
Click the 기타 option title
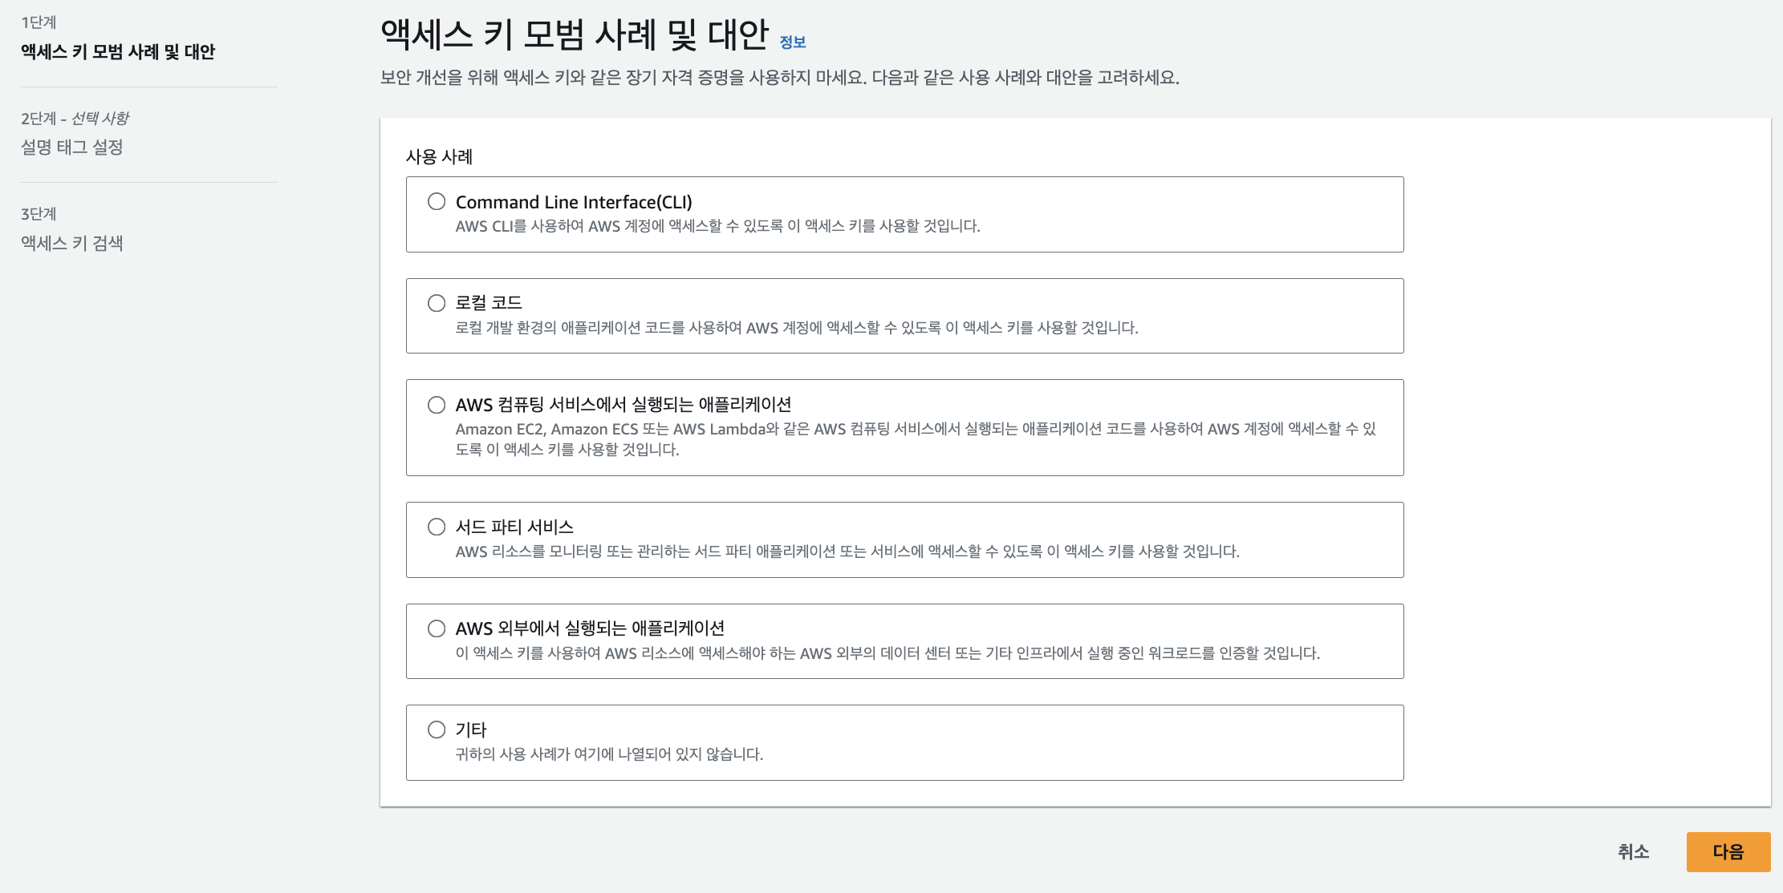pyautogui.click(x=471, y=729)
